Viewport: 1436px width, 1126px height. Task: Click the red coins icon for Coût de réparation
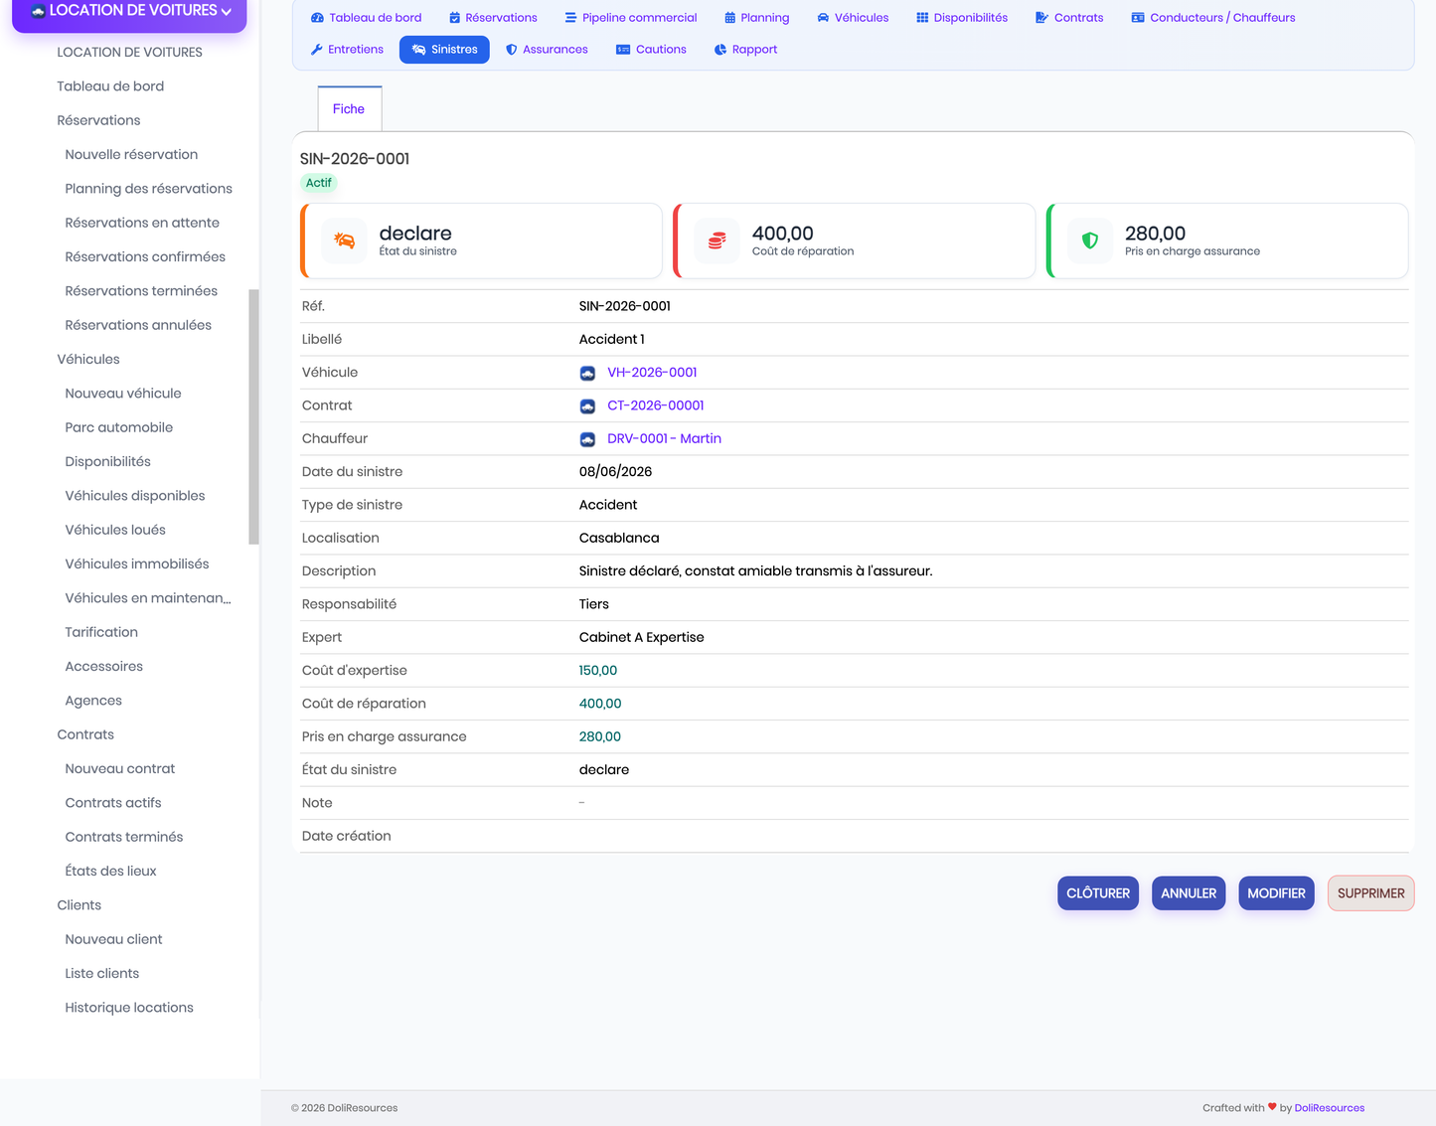717,241
